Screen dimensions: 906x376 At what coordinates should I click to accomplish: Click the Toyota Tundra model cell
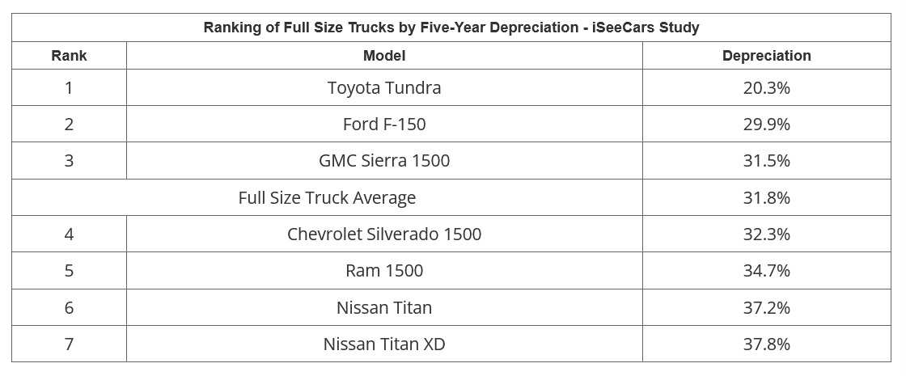384,87
